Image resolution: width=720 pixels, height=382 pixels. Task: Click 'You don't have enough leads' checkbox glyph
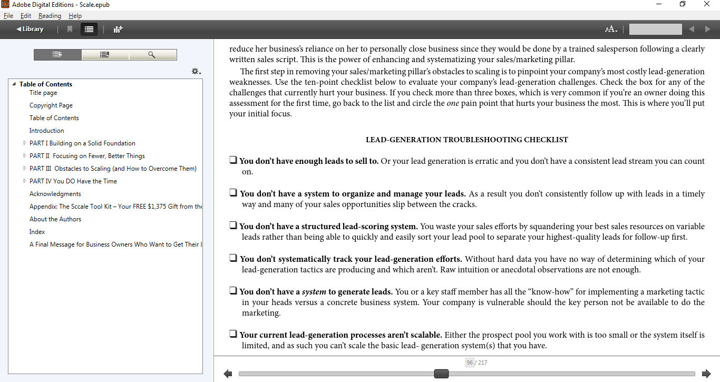(233, 160)
